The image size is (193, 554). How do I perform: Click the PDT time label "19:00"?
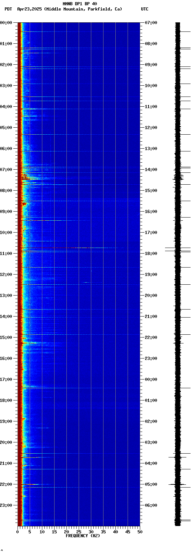[6, 421]
